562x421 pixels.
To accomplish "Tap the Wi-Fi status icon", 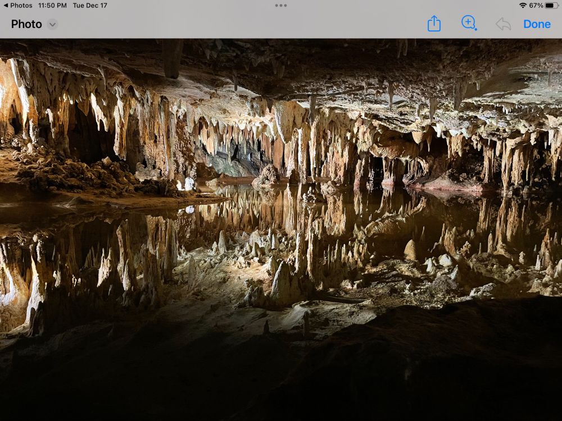I will click(x=523, y=6).
